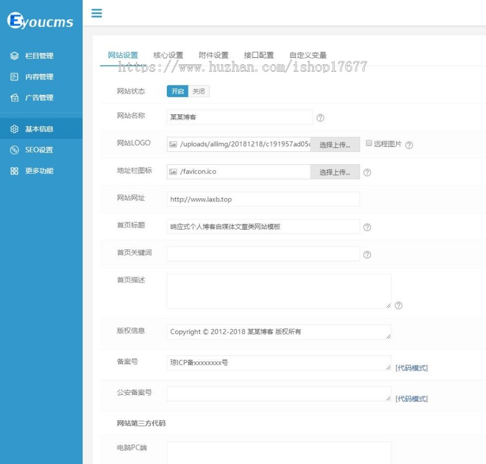This screenshot has height=464, width=486.
Task: Turn website status to 关闭
Action: 199,91
